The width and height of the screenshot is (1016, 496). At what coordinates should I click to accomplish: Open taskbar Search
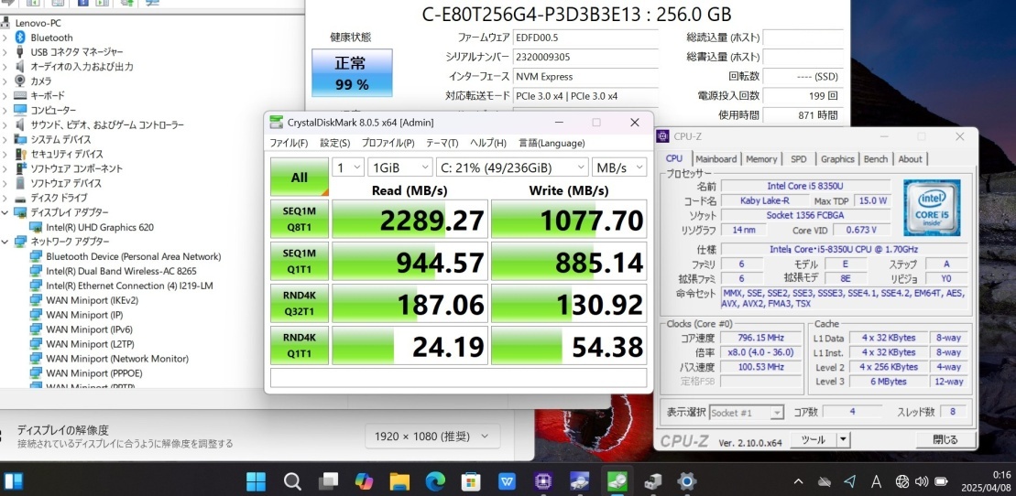[292, 481]
